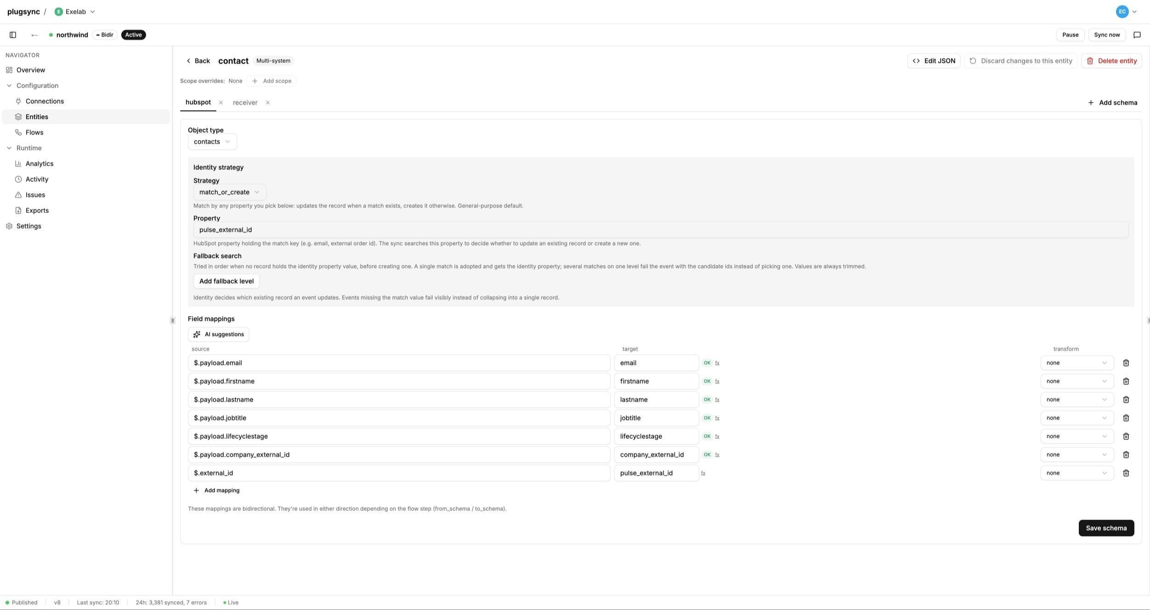Screen dimensions: 1150x610
Task: Open fx editor for lifecyclestage target
Action: point(717,437)
